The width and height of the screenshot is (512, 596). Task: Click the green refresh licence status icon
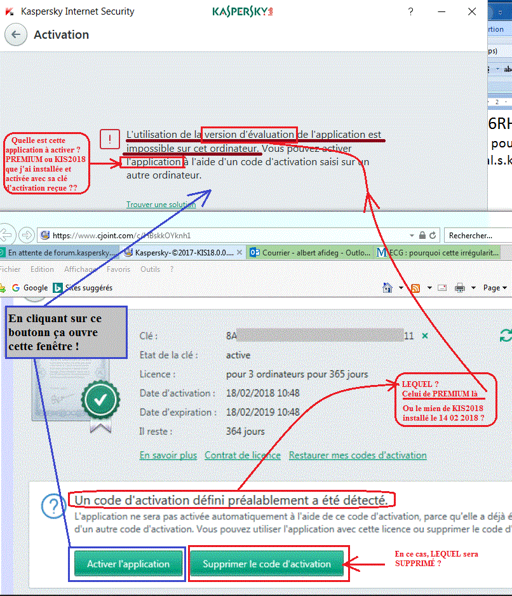coord(506,335)
